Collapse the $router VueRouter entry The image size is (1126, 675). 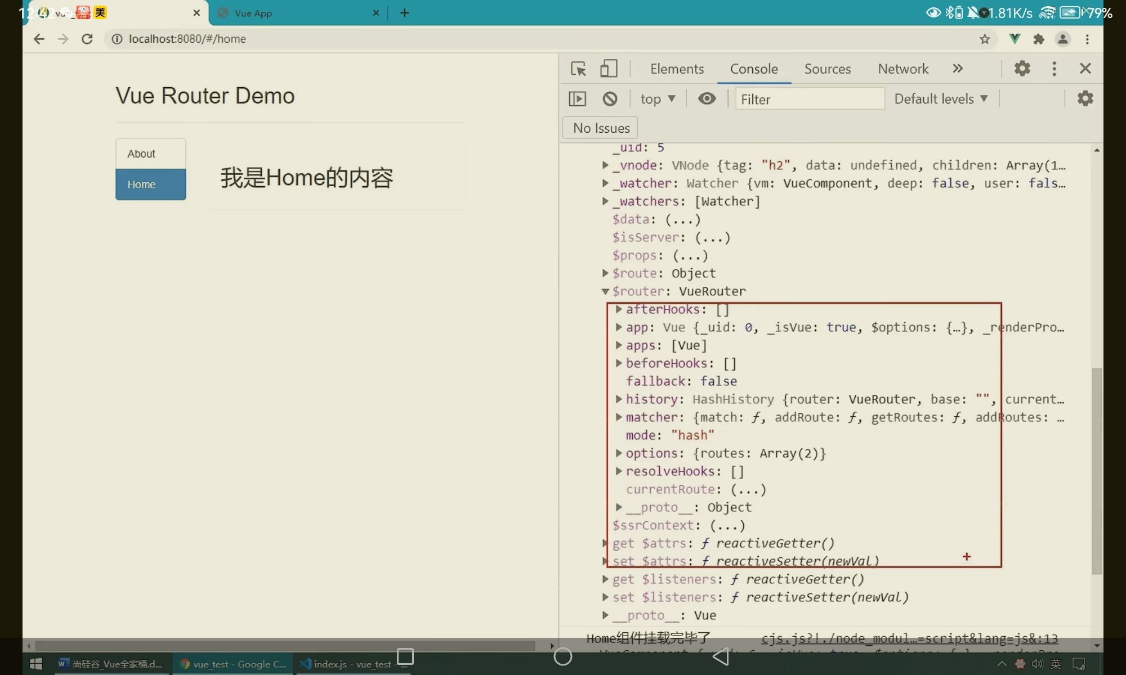(x=605, y=291)
